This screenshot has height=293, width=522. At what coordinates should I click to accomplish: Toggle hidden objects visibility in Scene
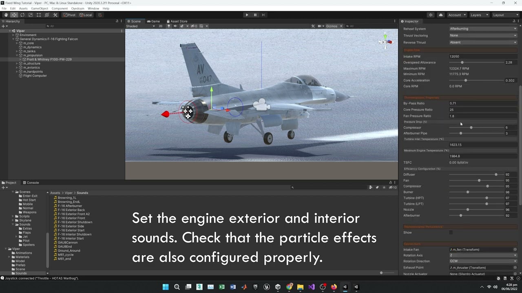point(195,26)
